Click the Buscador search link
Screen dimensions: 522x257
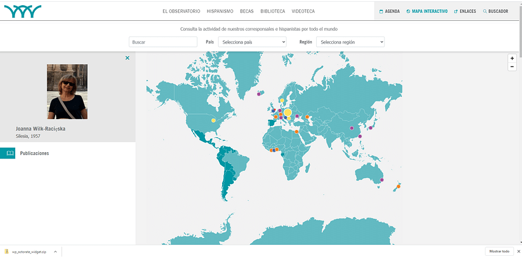[x=495, y=11]
